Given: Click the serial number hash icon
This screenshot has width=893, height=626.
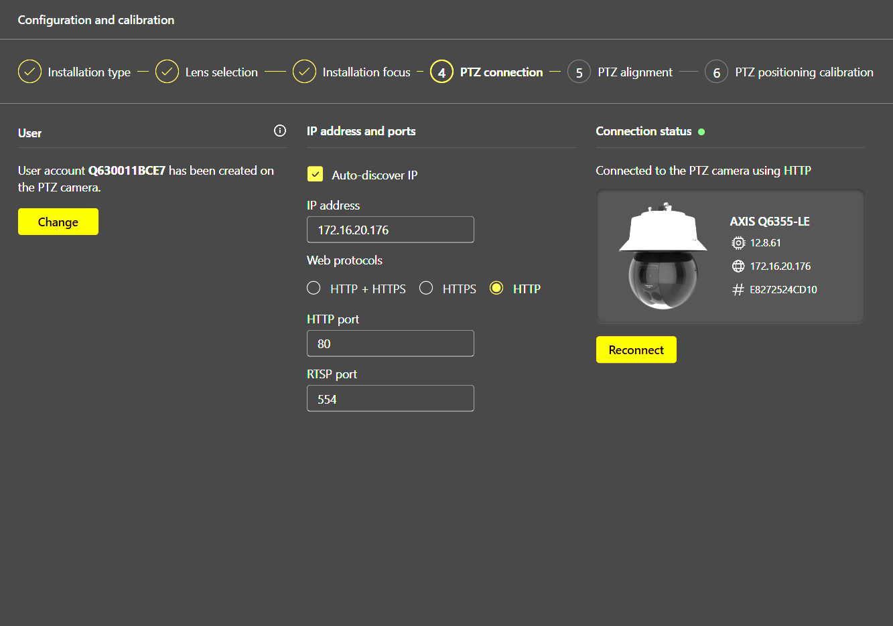Looking at the screenshot, I should click(738, 290).
